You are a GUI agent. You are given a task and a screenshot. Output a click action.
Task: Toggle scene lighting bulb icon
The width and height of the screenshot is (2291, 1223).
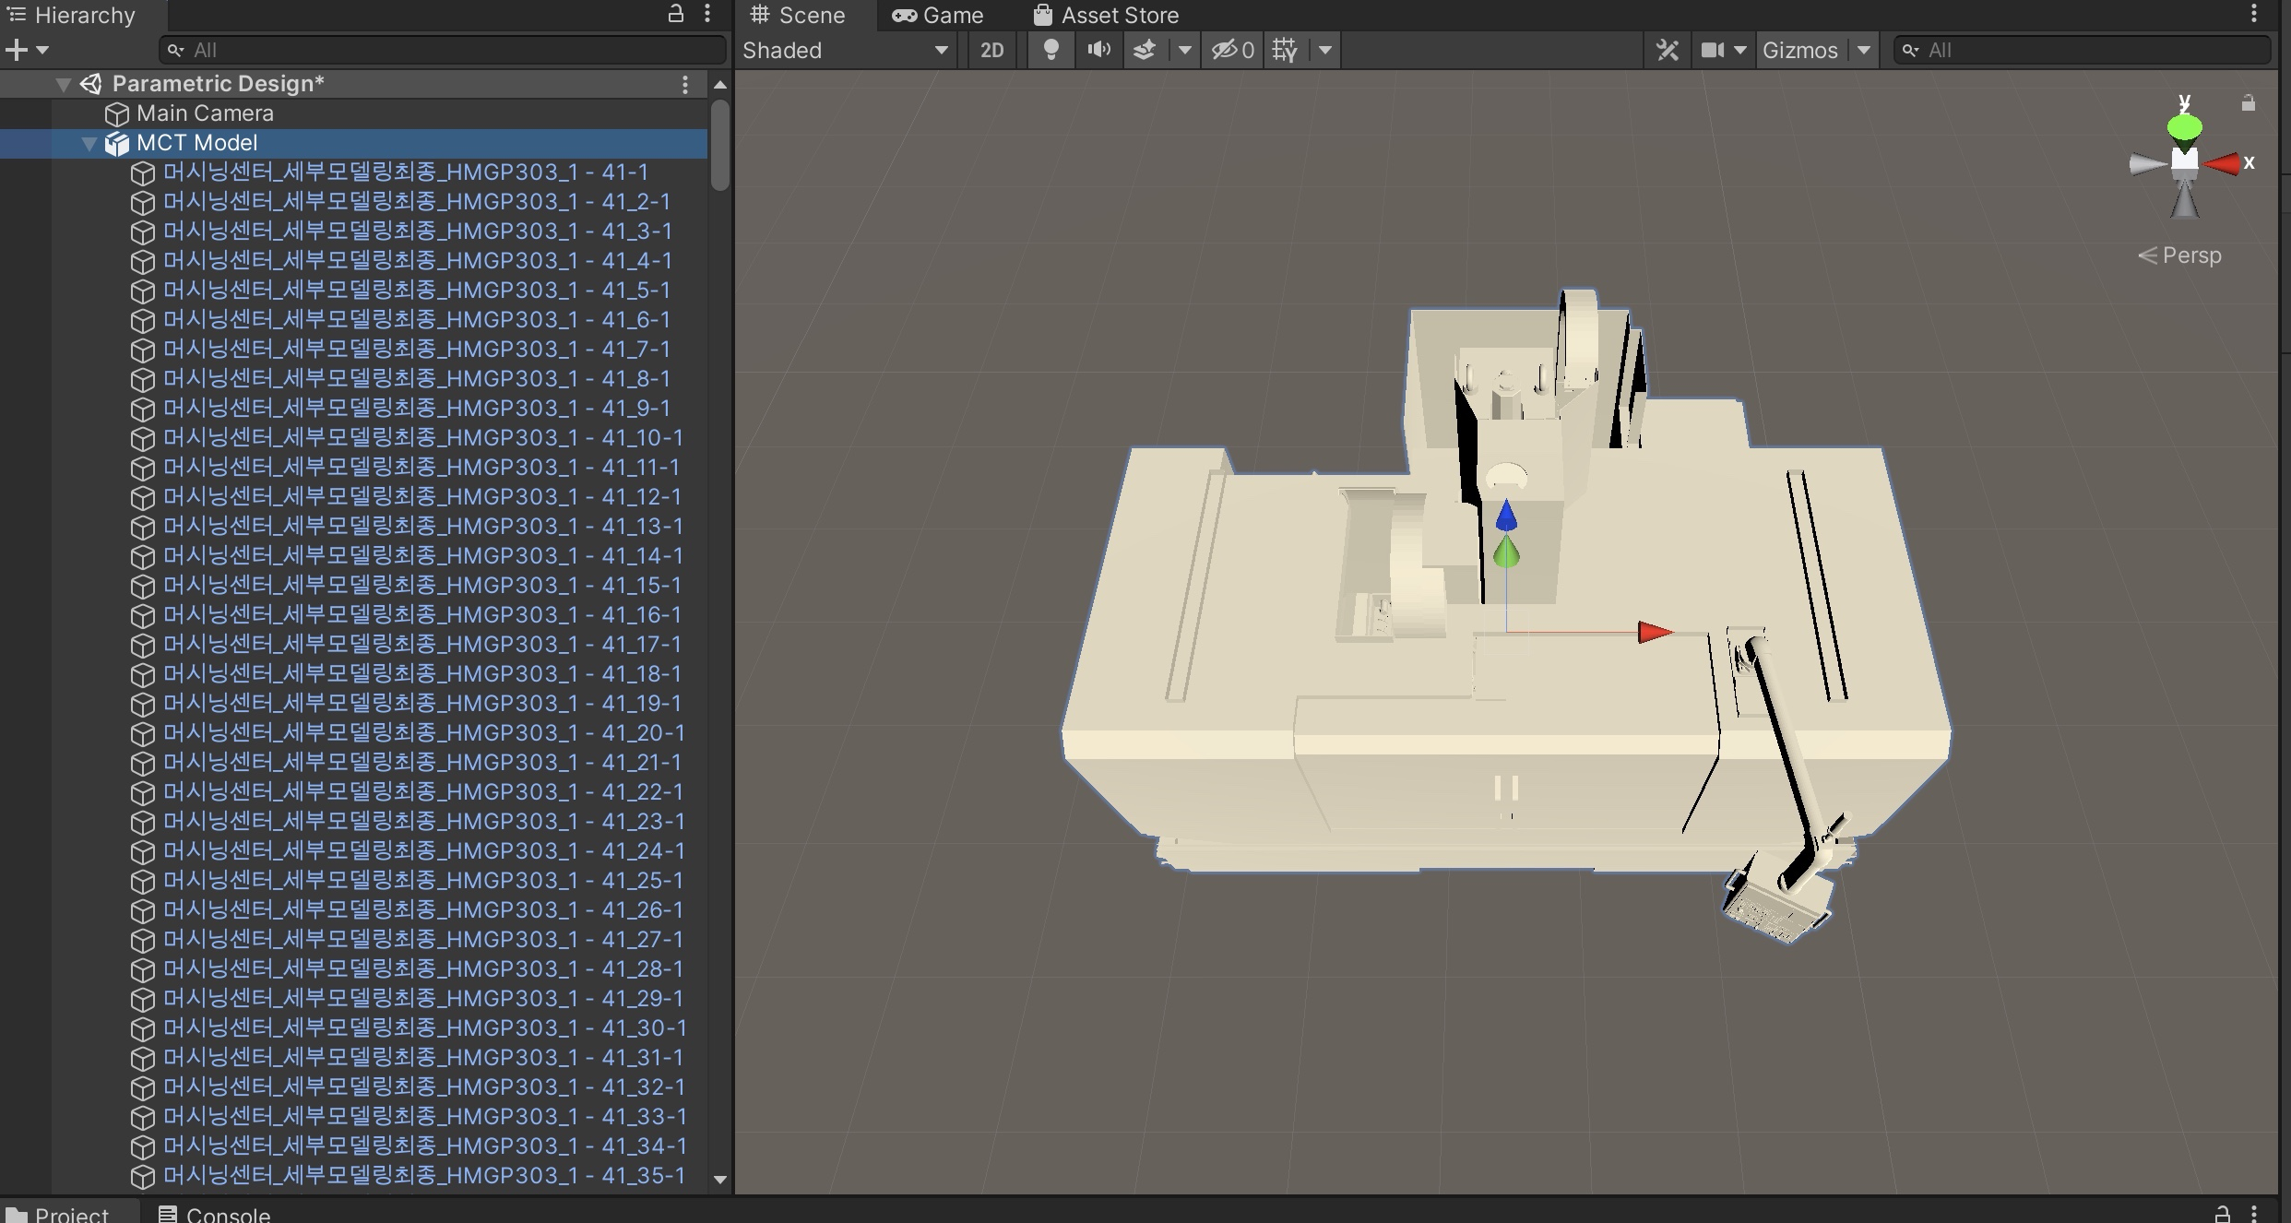click(x=1051, y=50)
